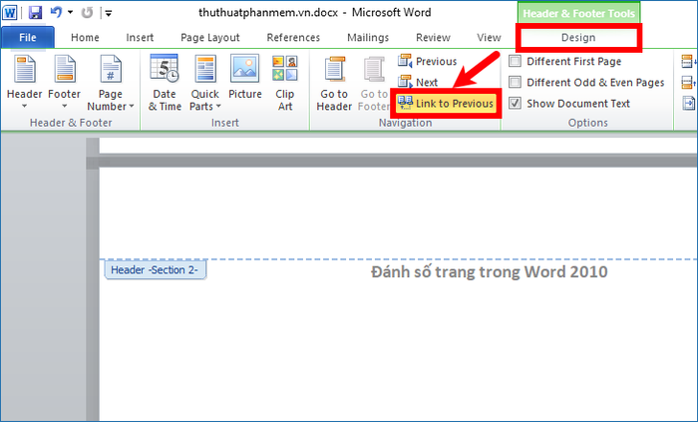The image size is (698, 422).
Task: Save the document with the floppy icon
Action: click(35, 12)
